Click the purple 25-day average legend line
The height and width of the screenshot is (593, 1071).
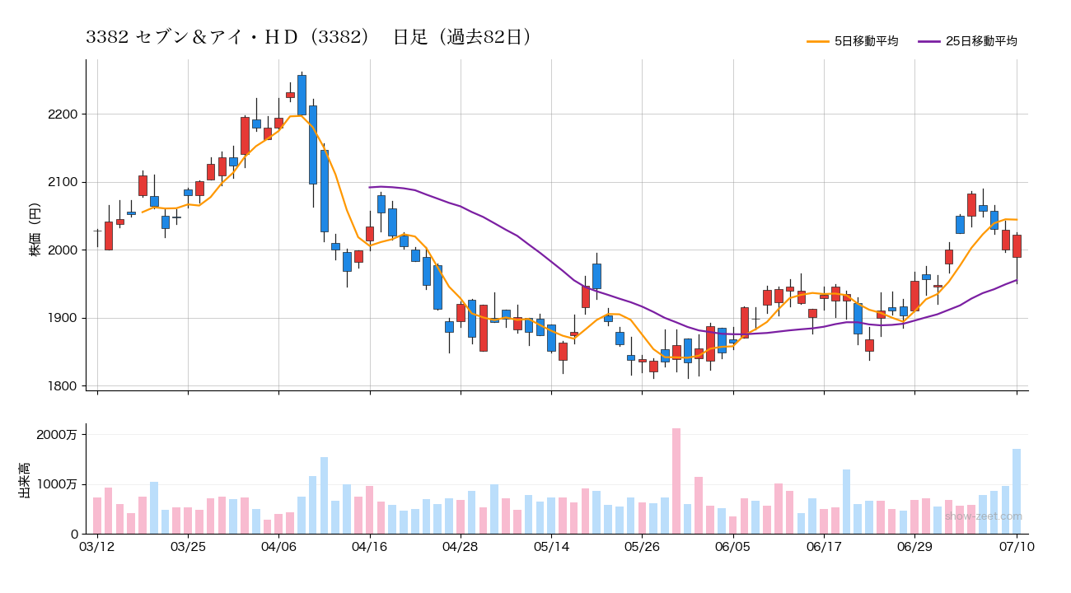(x=929, y=41)
